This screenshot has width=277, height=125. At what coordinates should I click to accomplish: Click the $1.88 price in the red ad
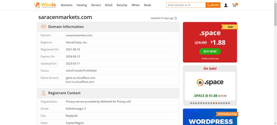tap(218, 42)
